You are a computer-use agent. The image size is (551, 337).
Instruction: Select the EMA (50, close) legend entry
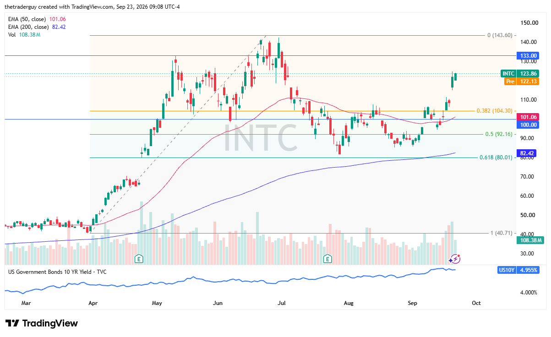[37, 19]
